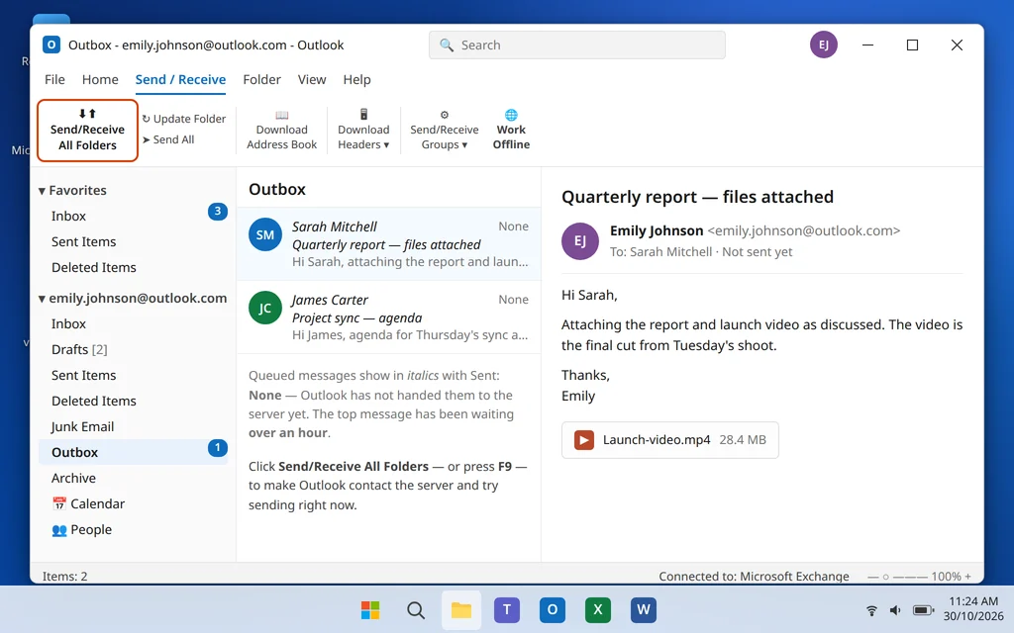This screenshot has width=1014, height=633.
Task: Select the Outbox folder
Action: pos(134,452)
